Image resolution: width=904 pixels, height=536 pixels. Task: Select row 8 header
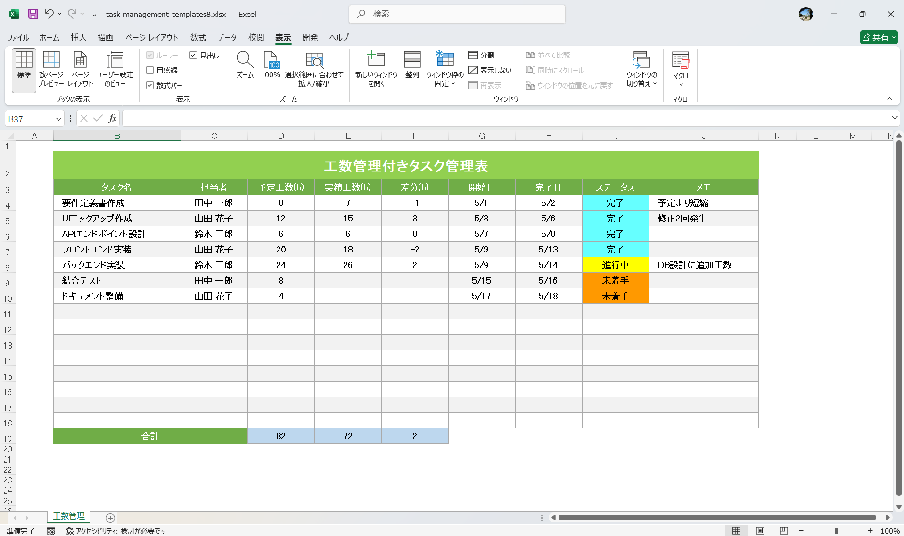[x=8, y=265]
